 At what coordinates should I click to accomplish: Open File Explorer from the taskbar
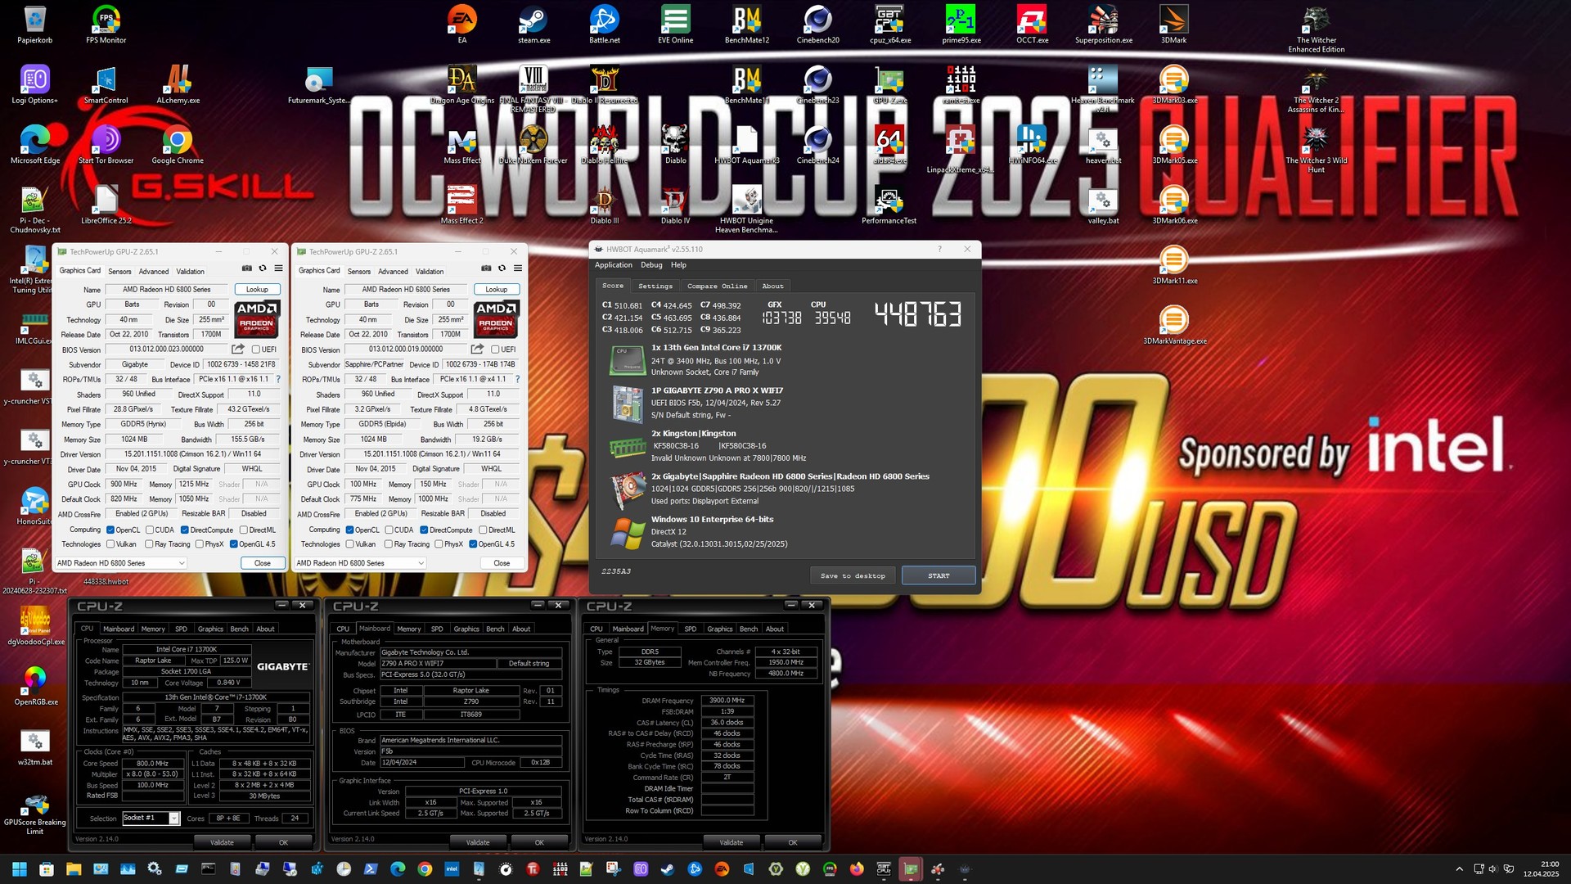click(74, 868)
